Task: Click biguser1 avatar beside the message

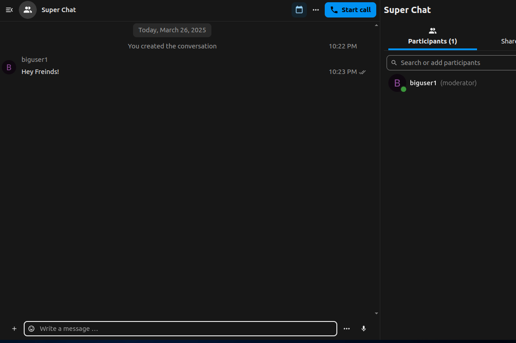Action: (9, 67)
